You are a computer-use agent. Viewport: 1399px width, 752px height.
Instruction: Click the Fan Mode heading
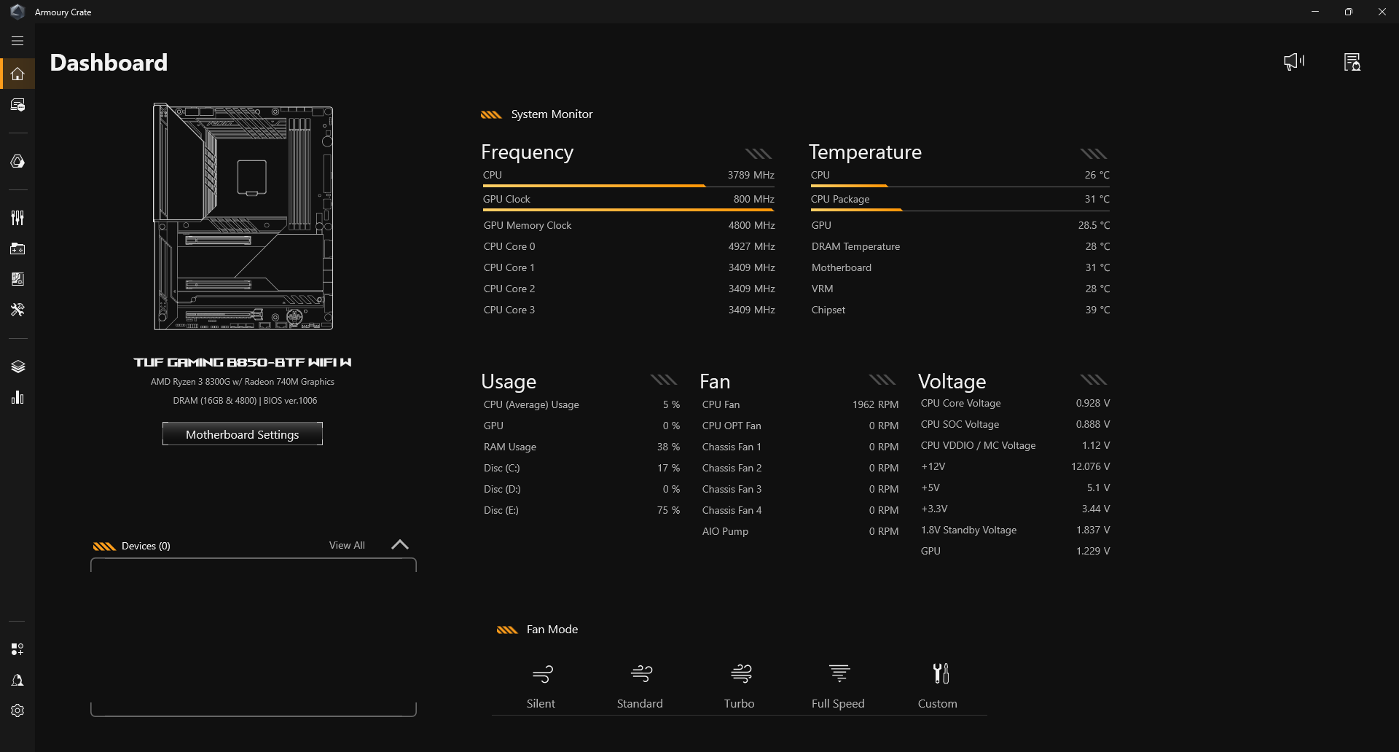[x=552, y=629]
